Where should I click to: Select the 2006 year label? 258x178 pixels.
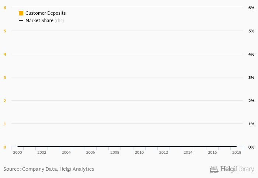(91, 152)
